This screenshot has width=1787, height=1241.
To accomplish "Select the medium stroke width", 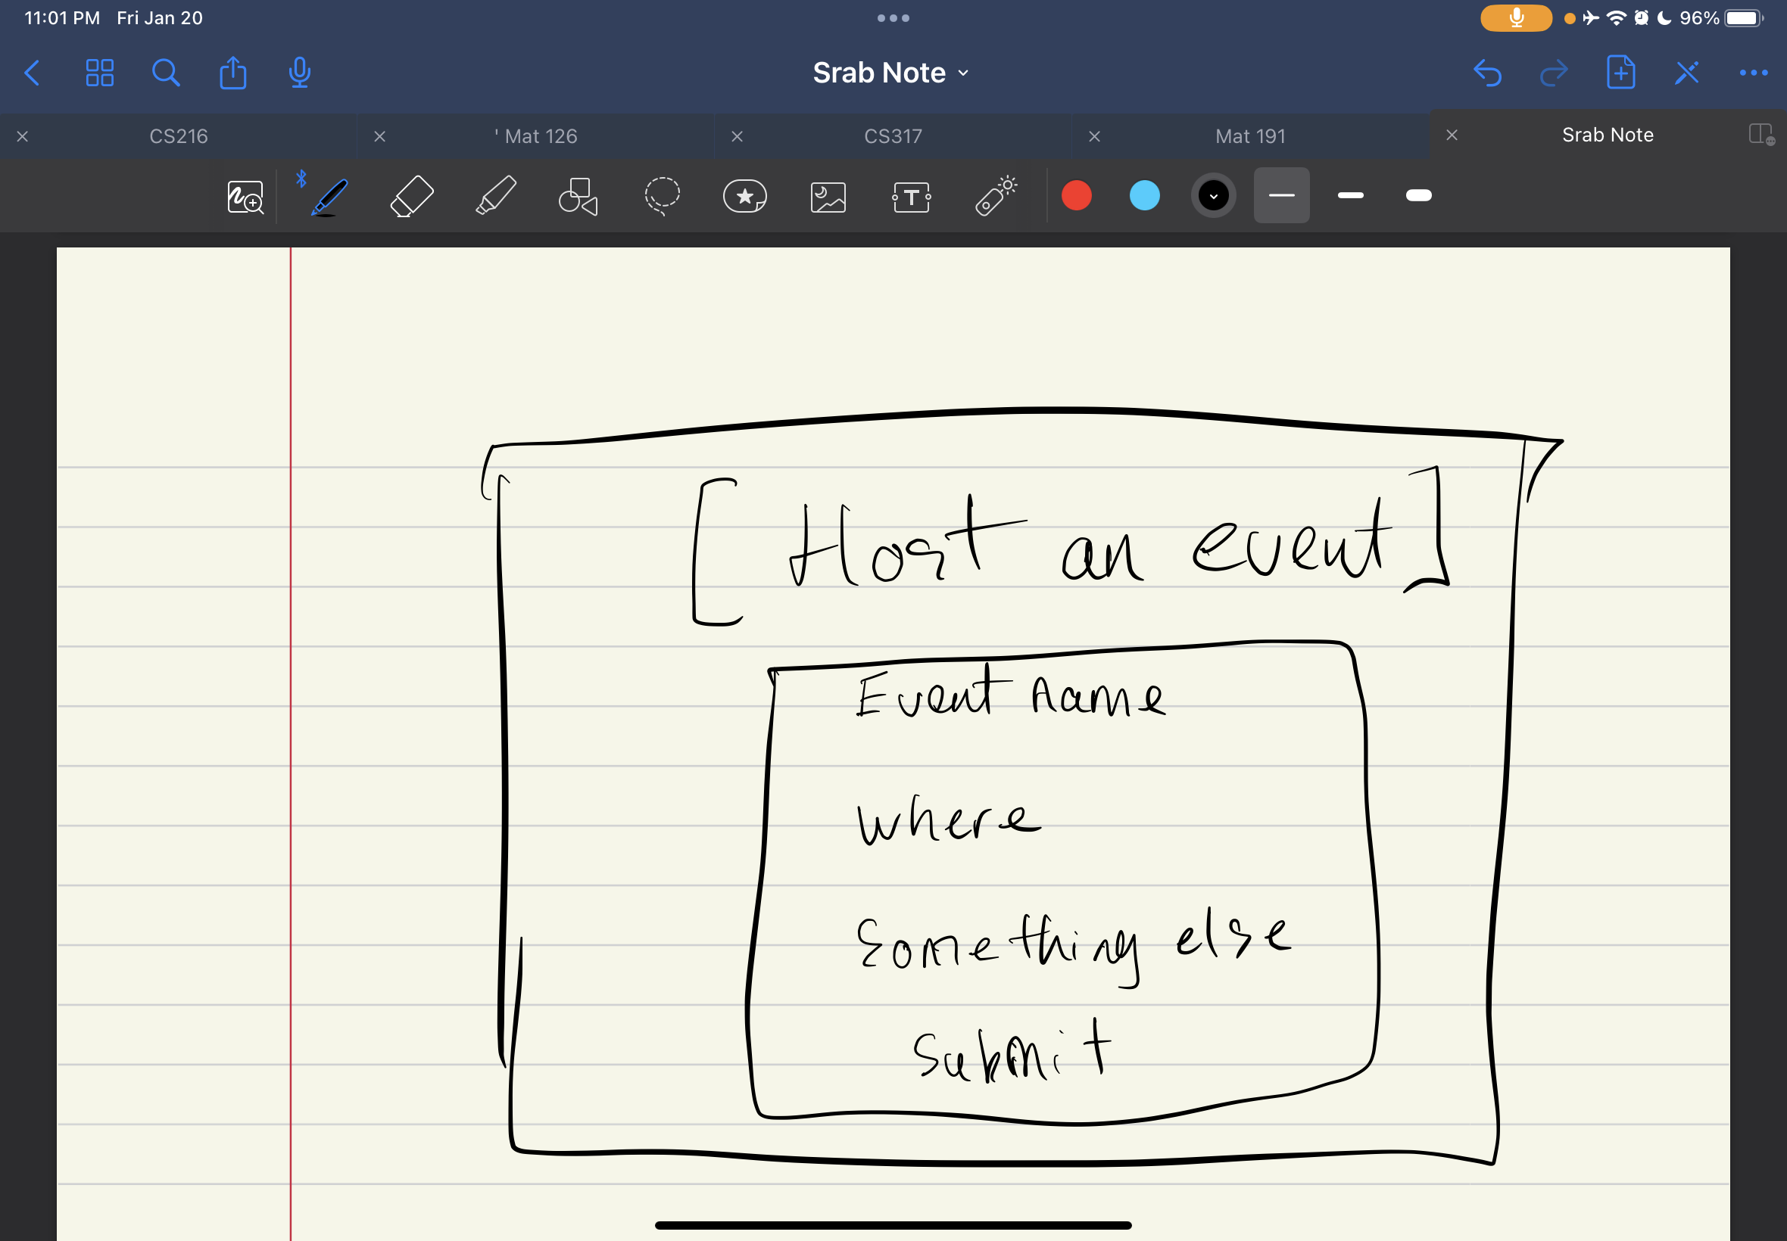I will [1350, 195].
